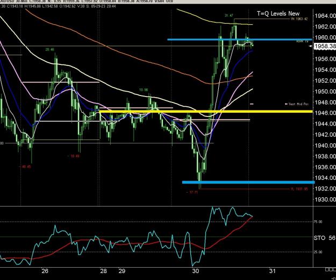336x280 pixels.
Task: Select the 1940.00 price axis label
Action: pos(325,145)
